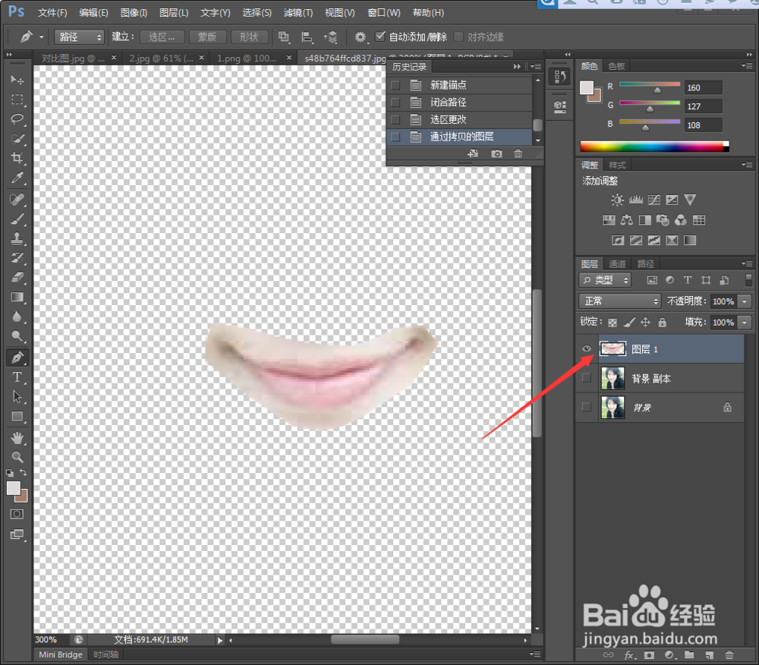This screenshot has height=665, width=759.
Task: Toggle Quick Mask mode icon
Action: 17,514
